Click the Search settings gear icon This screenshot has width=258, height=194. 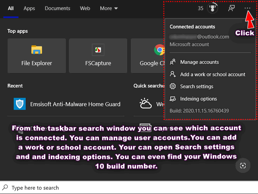tap(173, 86)
